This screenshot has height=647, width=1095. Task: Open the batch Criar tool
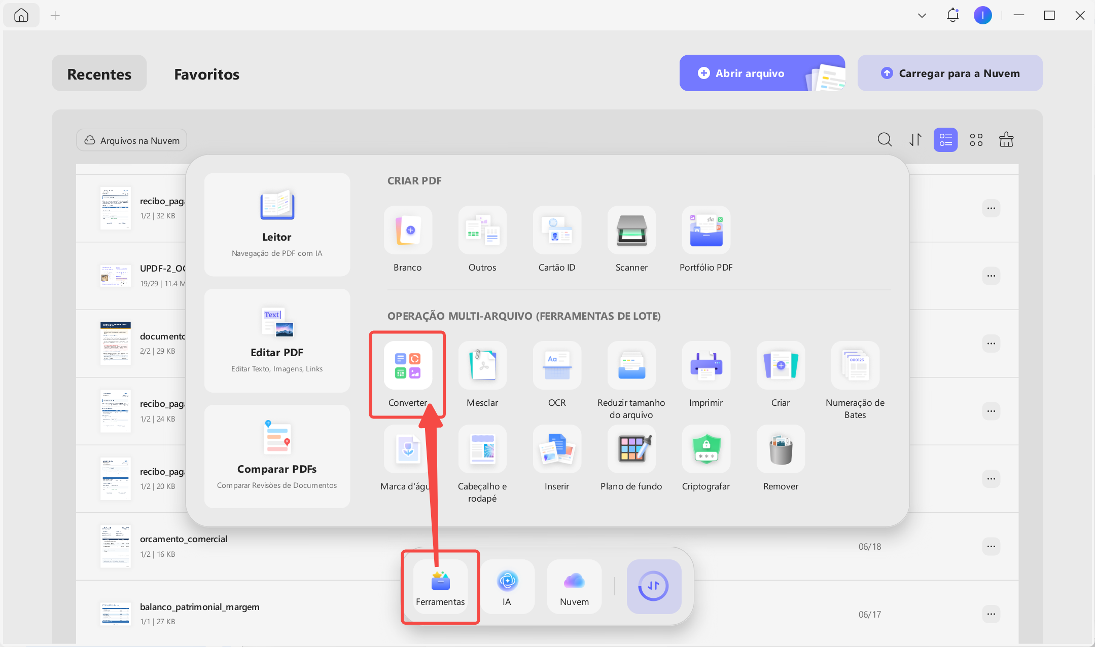pos(781,365)
